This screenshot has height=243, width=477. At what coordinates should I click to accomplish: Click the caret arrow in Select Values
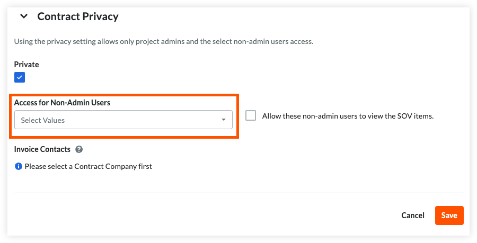223,120
